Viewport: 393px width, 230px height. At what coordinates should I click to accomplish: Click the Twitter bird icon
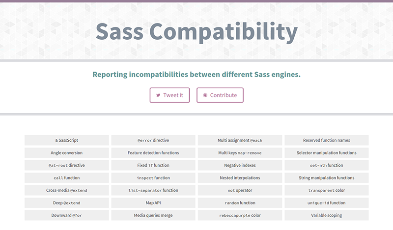[158, 95]
